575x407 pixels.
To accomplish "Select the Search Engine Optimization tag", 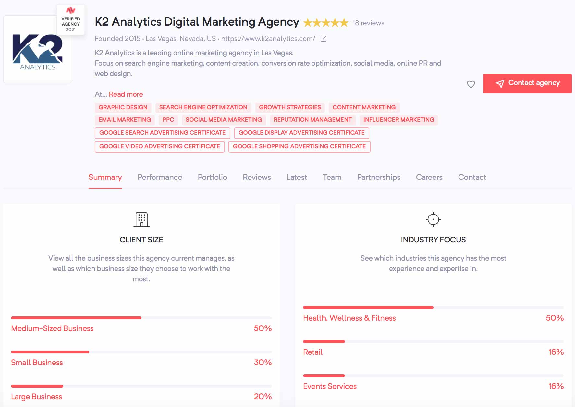I will (x=203, y=107).
